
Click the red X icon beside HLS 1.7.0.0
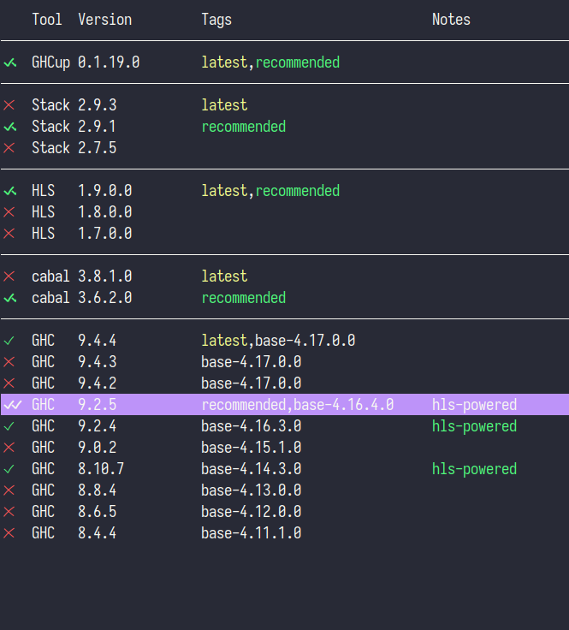pos(9,234)
